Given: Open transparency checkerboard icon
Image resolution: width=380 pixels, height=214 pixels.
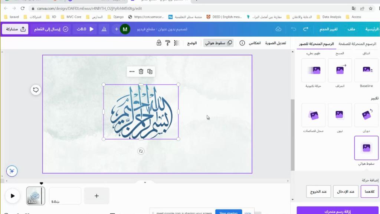Looking at the screenshot, I should [x=177, y=43].
